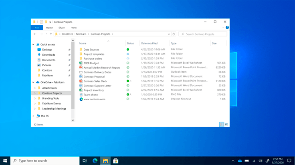
Task: Select the www.contoso.com shortcut icon
Action: (x=81, y=99)
